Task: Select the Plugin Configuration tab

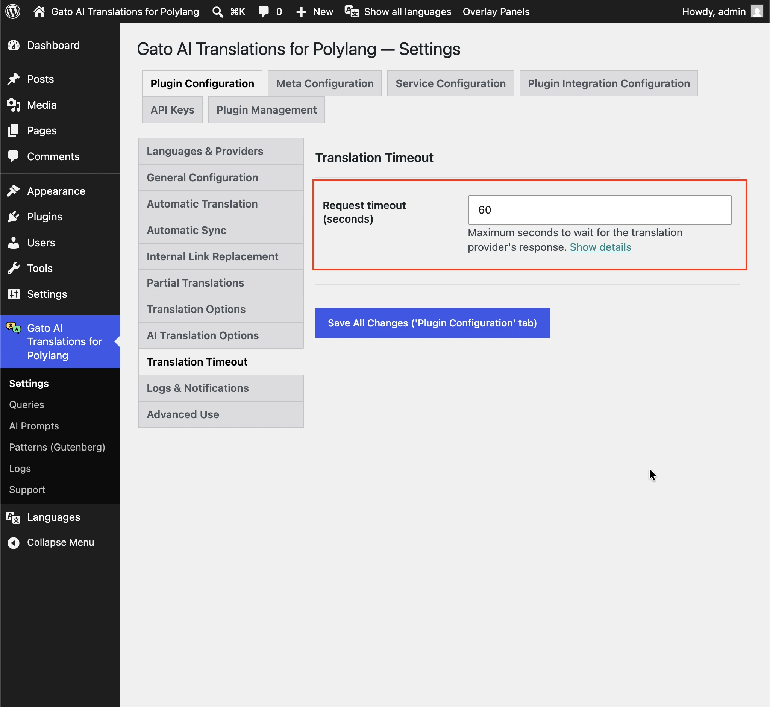Action: (x=202, y=83)
